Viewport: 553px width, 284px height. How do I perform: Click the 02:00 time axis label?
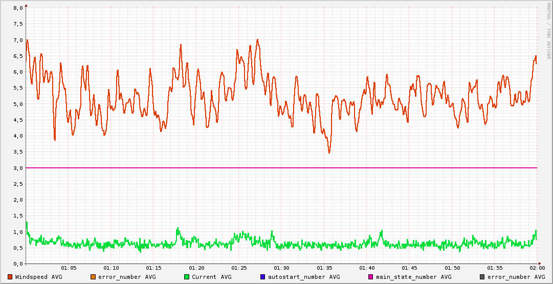(x=537, y=268)
